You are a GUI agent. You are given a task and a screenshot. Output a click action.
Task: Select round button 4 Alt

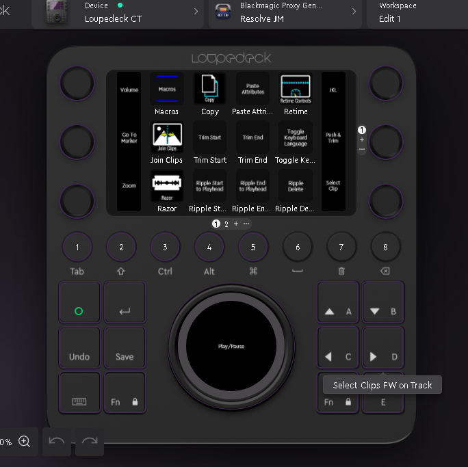(x=209, y=248)
